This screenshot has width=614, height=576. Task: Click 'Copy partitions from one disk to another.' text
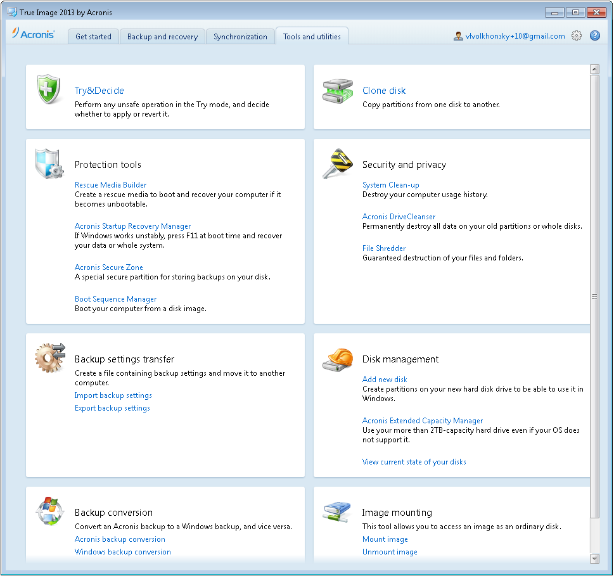click(x=431, y=105)
